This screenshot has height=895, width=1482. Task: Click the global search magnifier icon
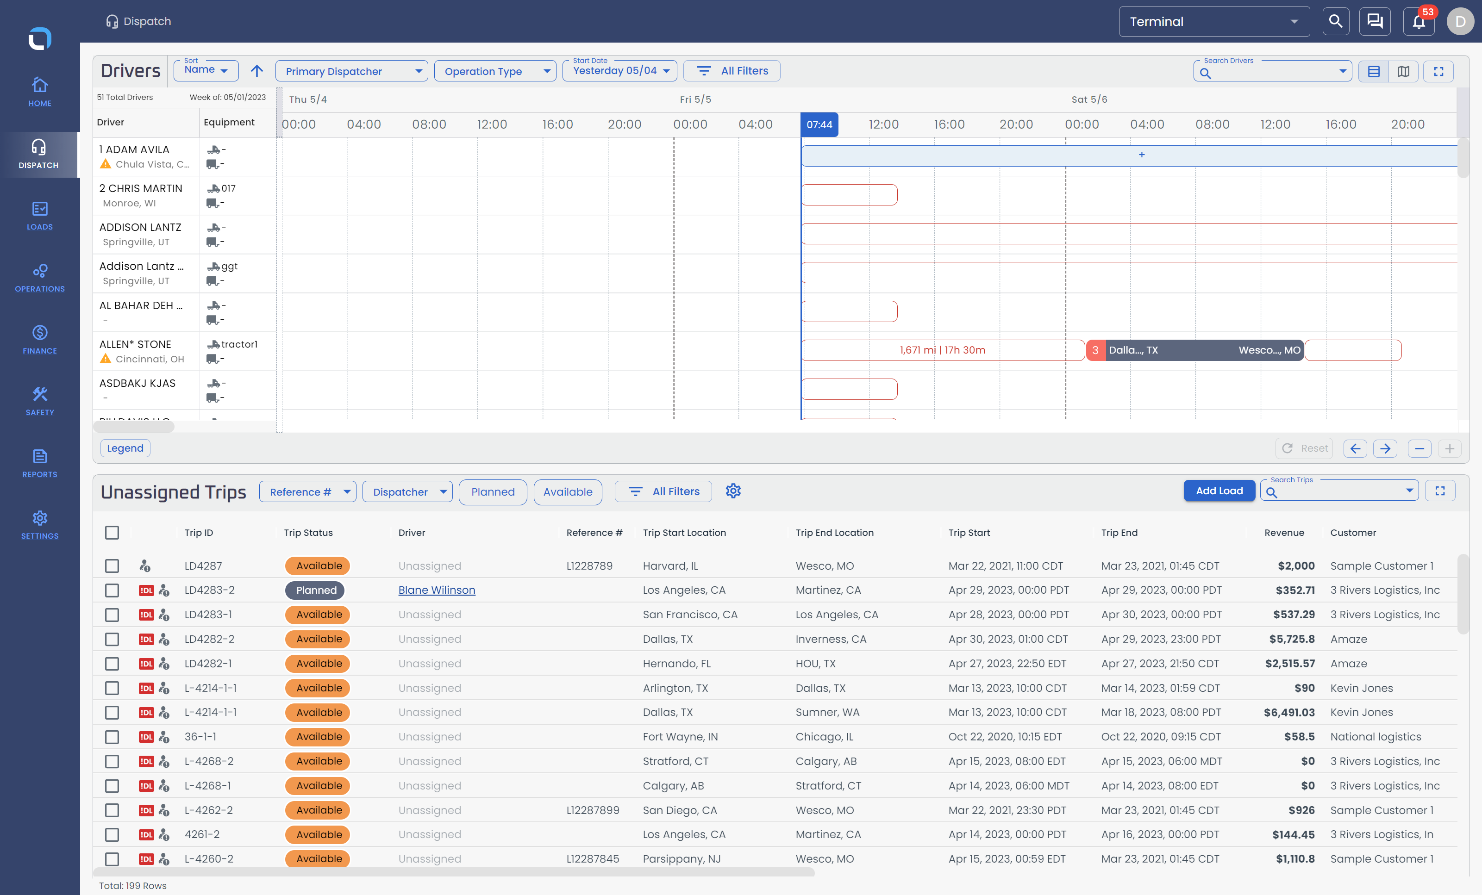click(1335, 22)
